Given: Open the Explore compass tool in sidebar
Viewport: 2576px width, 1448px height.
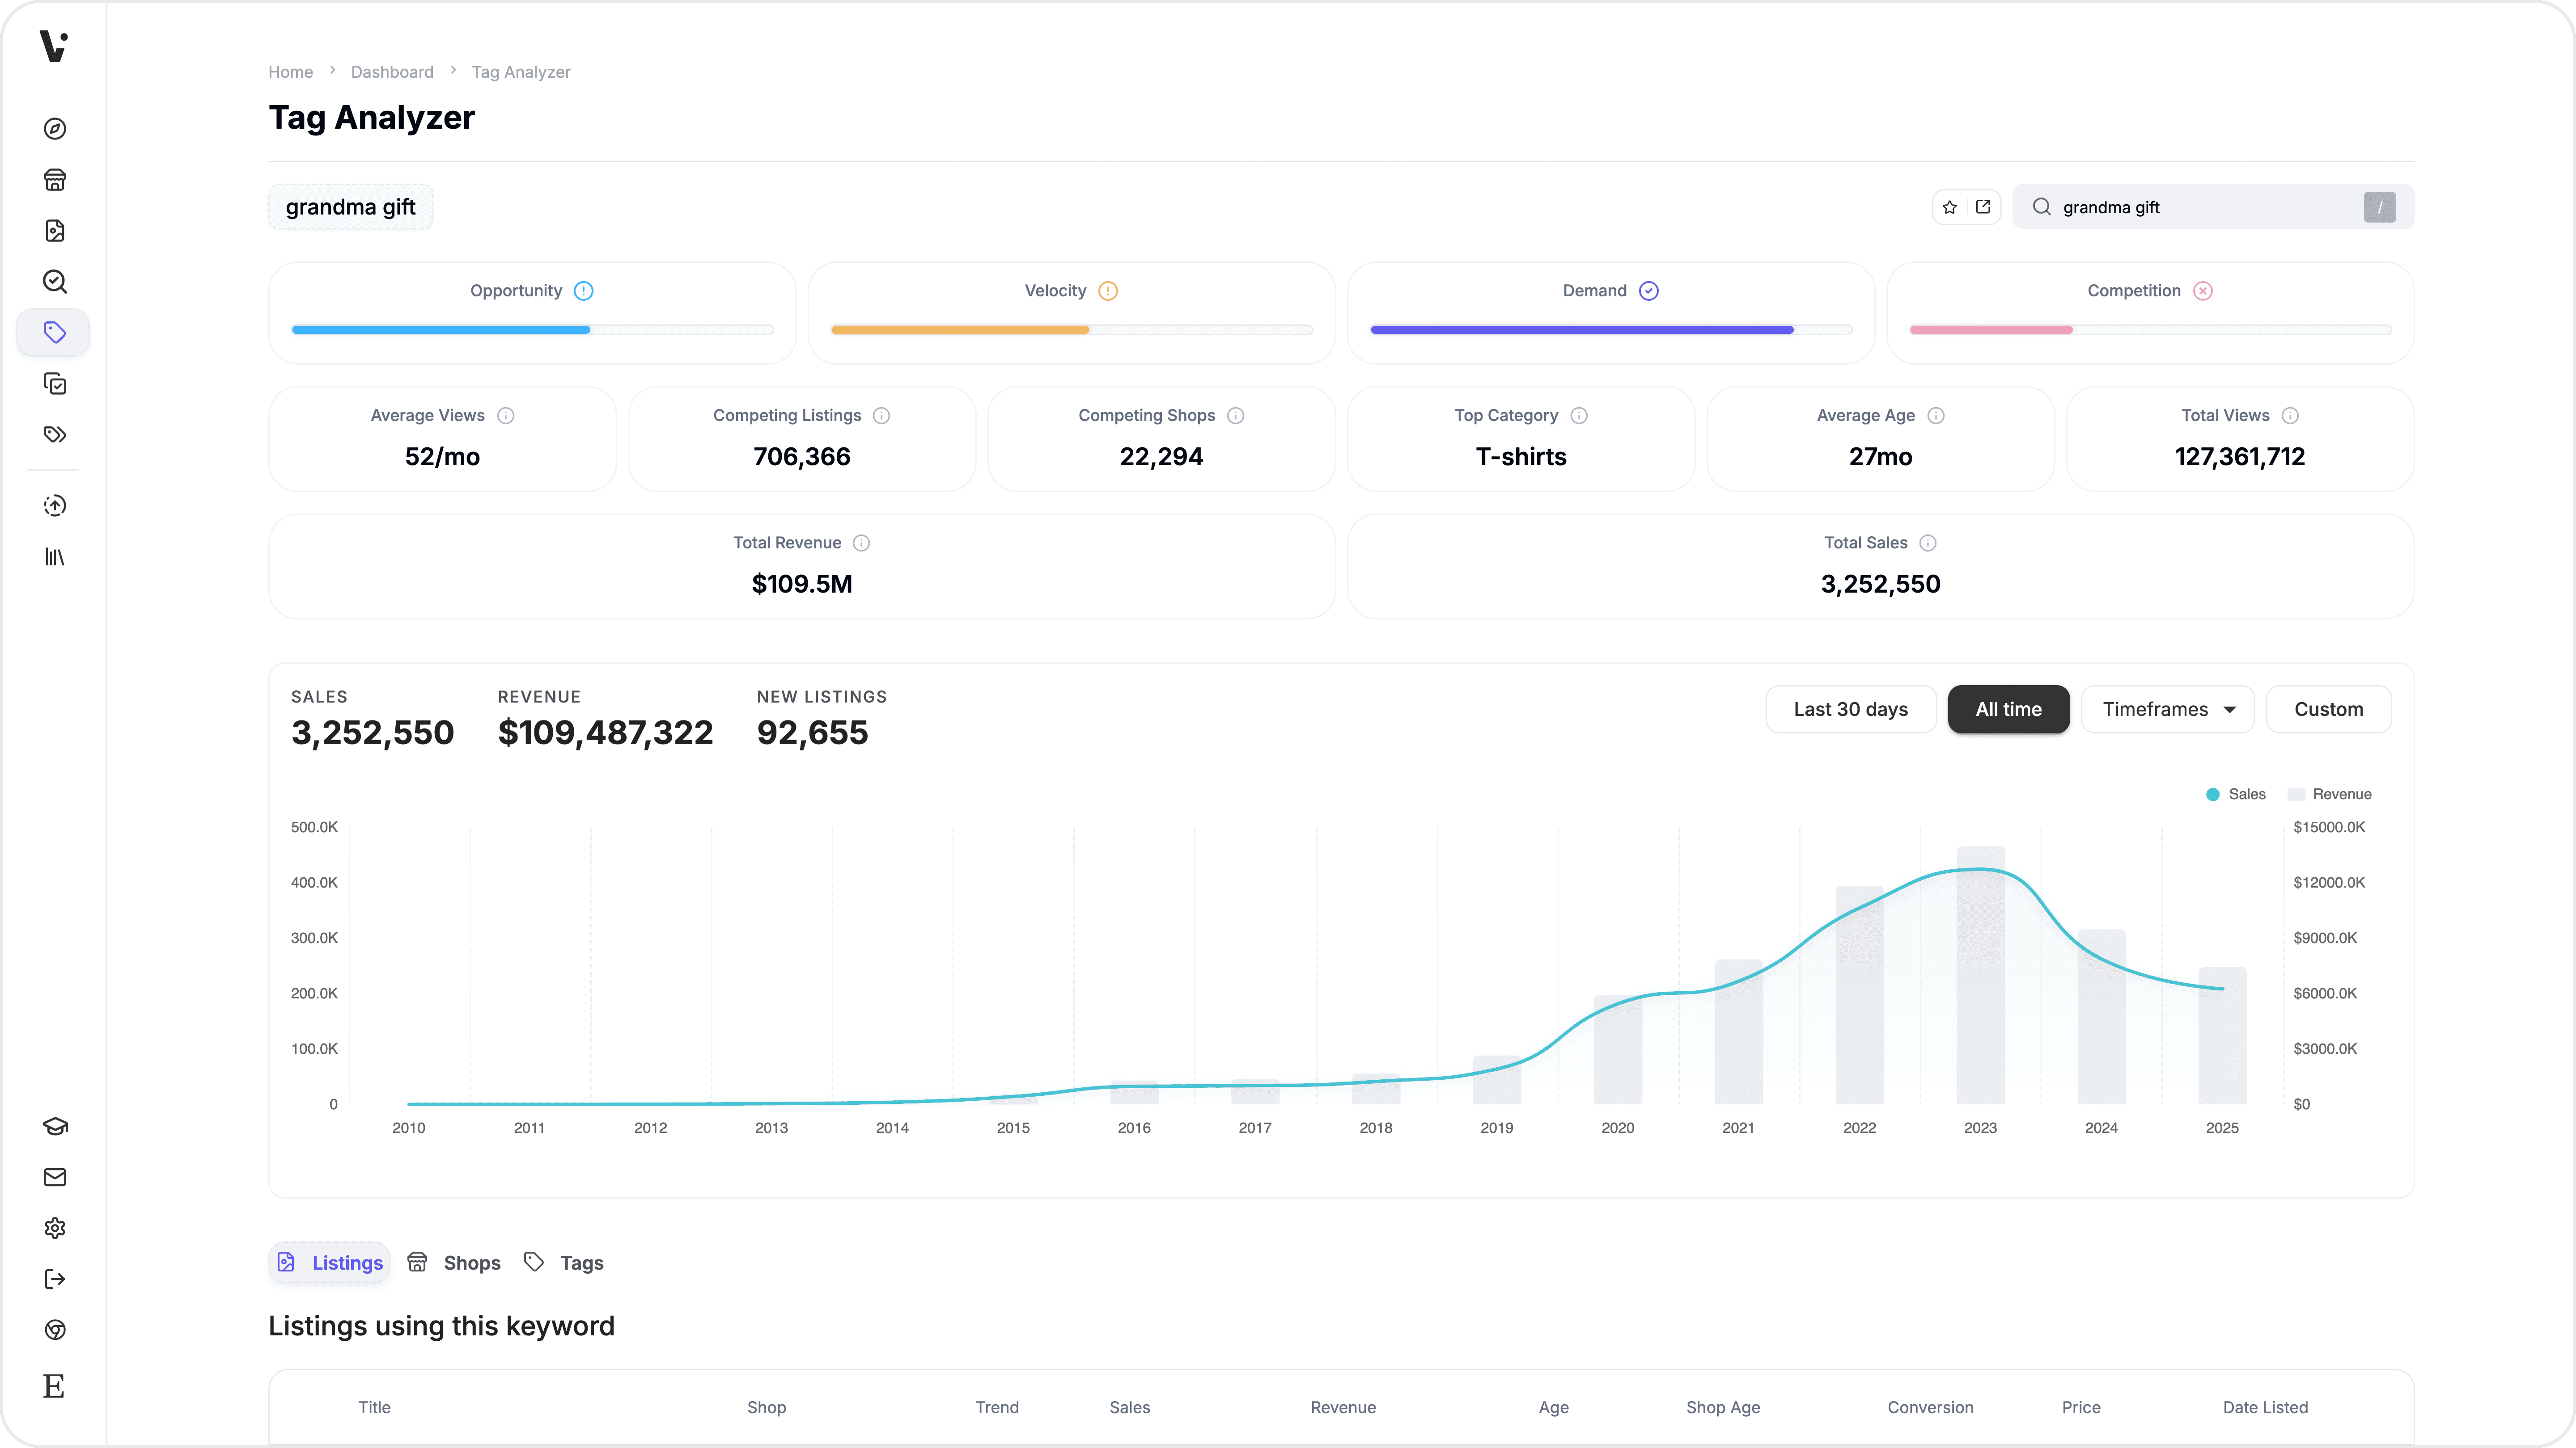Looking at the screenshot, I should point(55,129).
